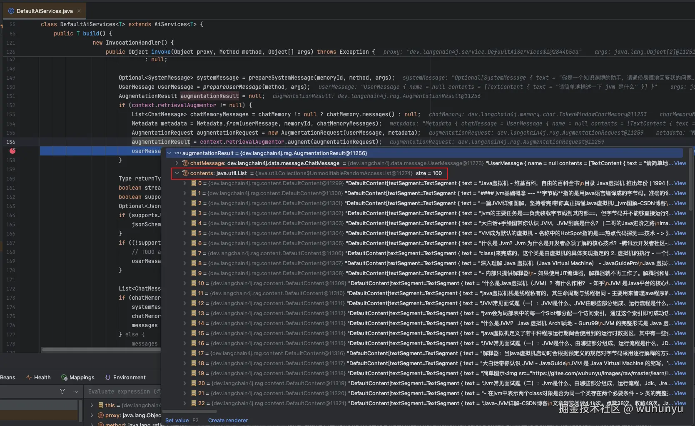This screenshot has width=695, height=426.
Task: Click the object icon beside 'this' variable
Action: tap(100, 405)
